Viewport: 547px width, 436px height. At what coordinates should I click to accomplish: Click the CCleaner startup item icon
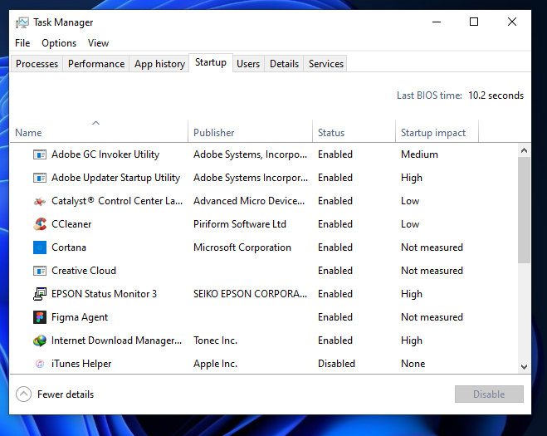click(x=40, y=224)
